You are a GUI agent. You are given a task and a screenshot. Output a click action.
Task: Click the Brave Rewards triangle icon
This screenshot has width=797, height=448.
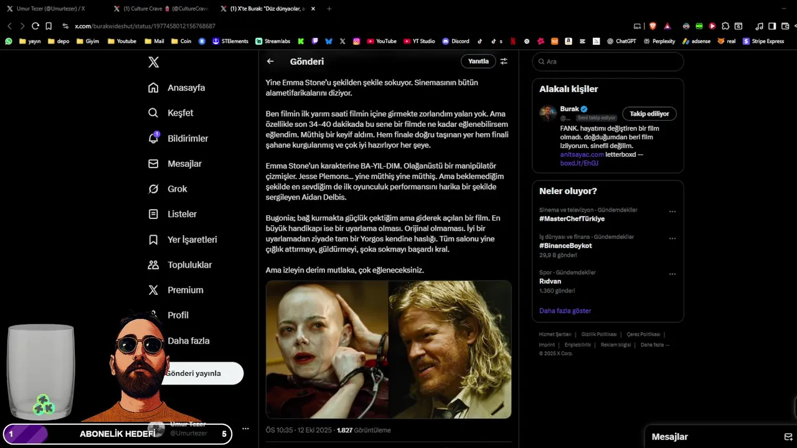(x=667, y=26)
